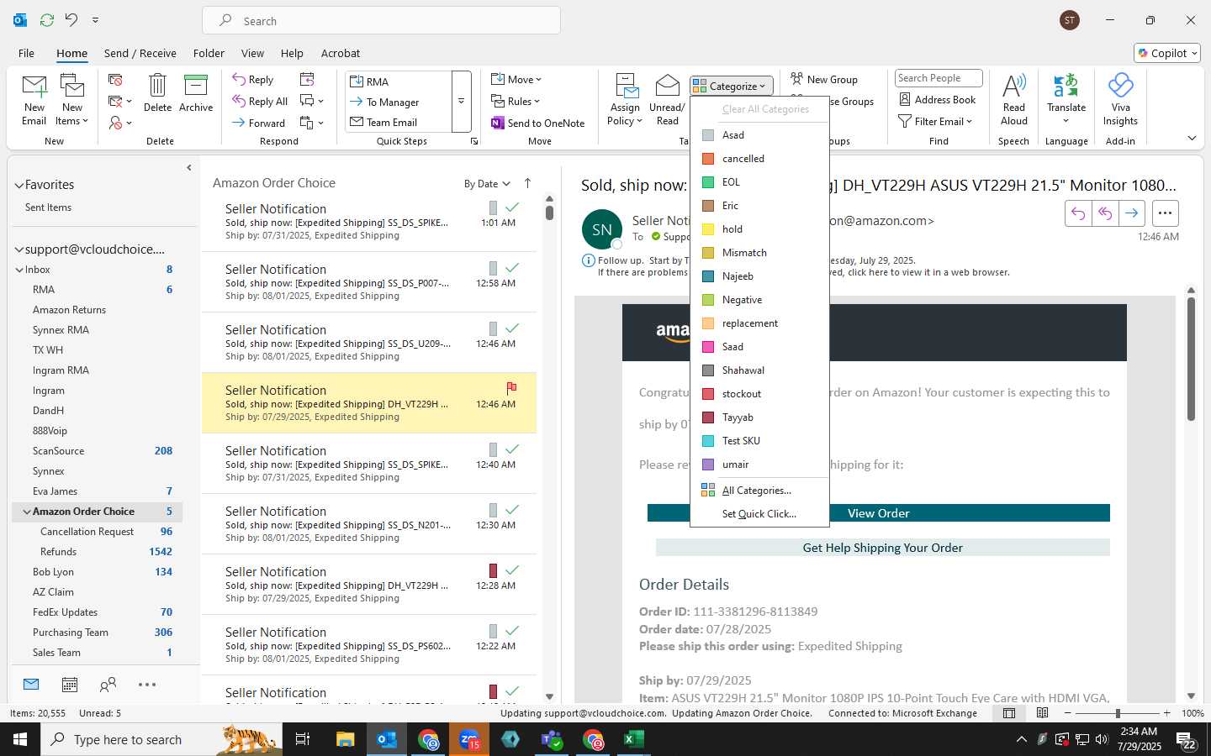Click the Mail icon in navigation bar

click(x=31, y=685)
